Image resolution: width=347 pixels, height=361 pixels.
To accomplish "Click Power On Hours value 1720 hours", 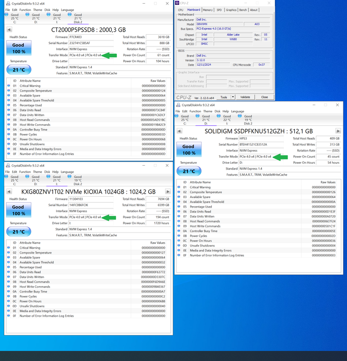I will (x=158, y=223).
